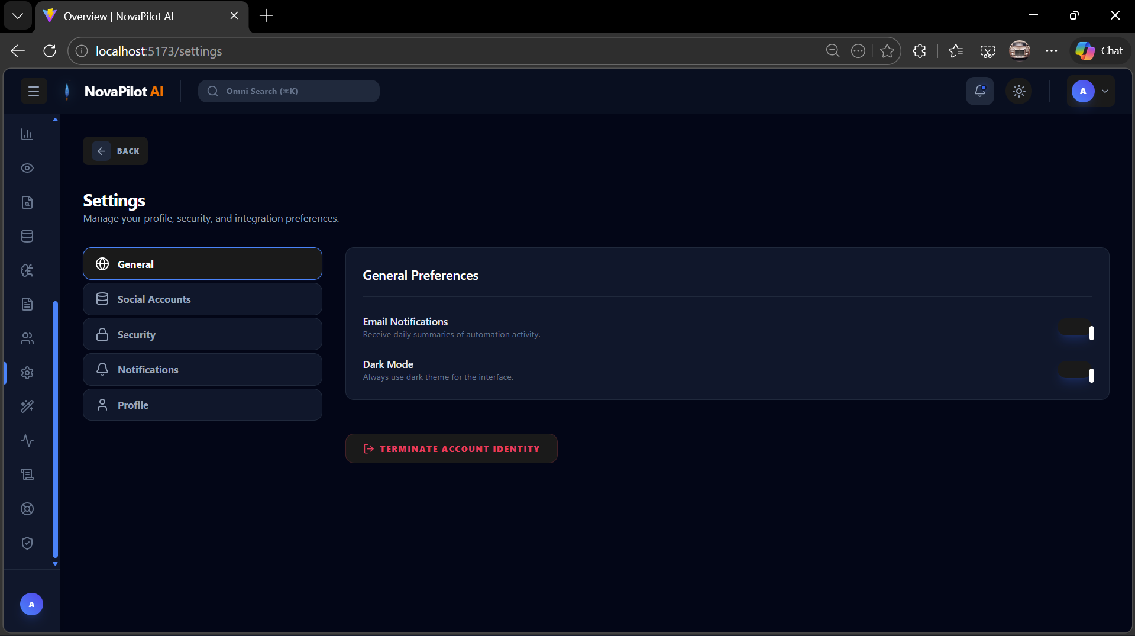This screenshot has width=1135, height=636.
Task: Click the NovaPilot AI logo
Action: coord(114,91)
